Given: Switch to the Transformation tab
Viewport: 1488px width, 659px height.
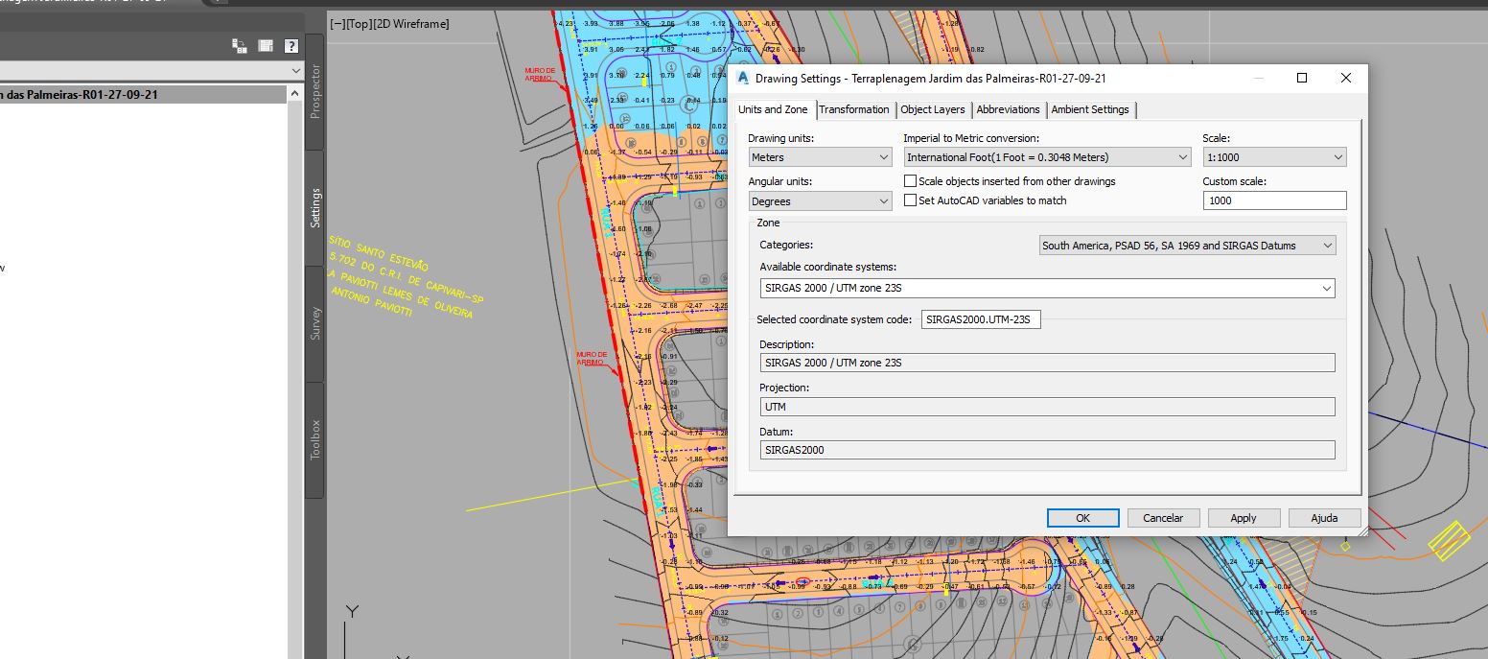Looking at the screenshot, I should (x=854, y=109).
